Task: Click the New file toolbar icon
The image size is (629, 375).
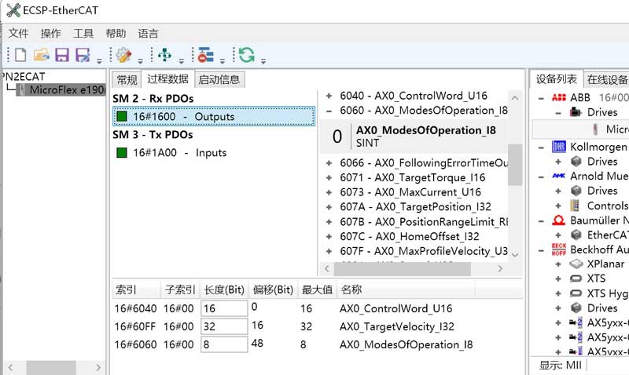Action: point(20,56)
